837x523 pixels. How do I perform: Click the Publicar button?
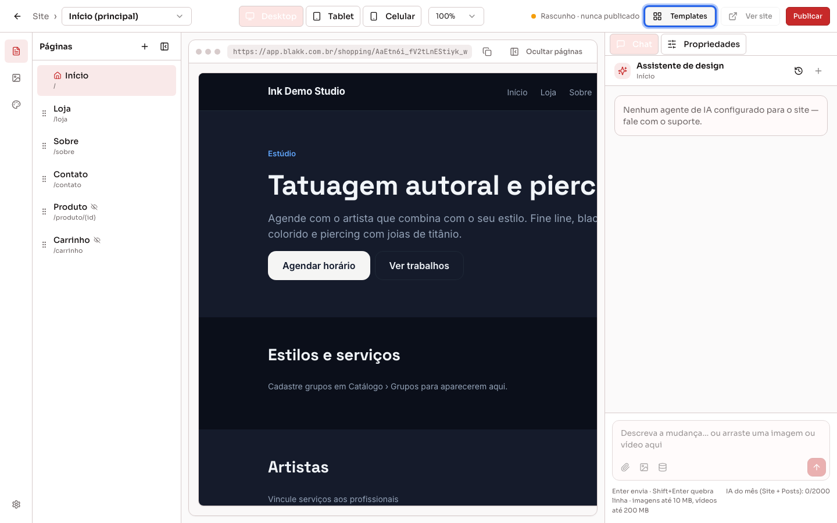point(808,16)
